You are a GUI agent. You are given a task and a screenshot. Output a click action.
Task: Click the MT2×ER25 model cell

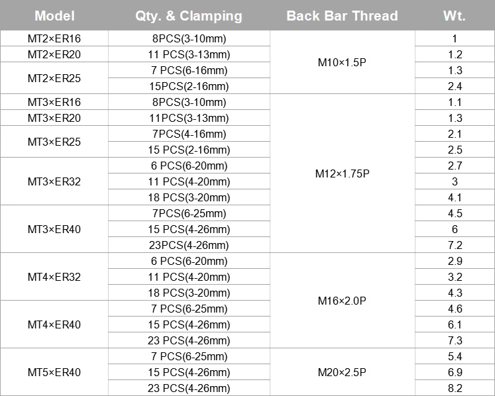click(54, 78)
